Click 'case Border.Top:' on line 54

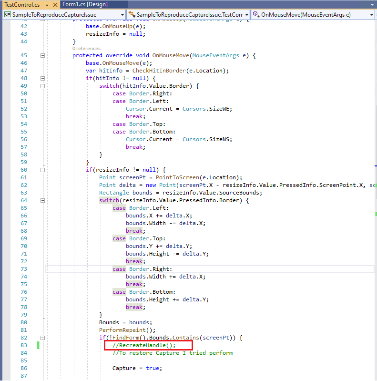139,124
